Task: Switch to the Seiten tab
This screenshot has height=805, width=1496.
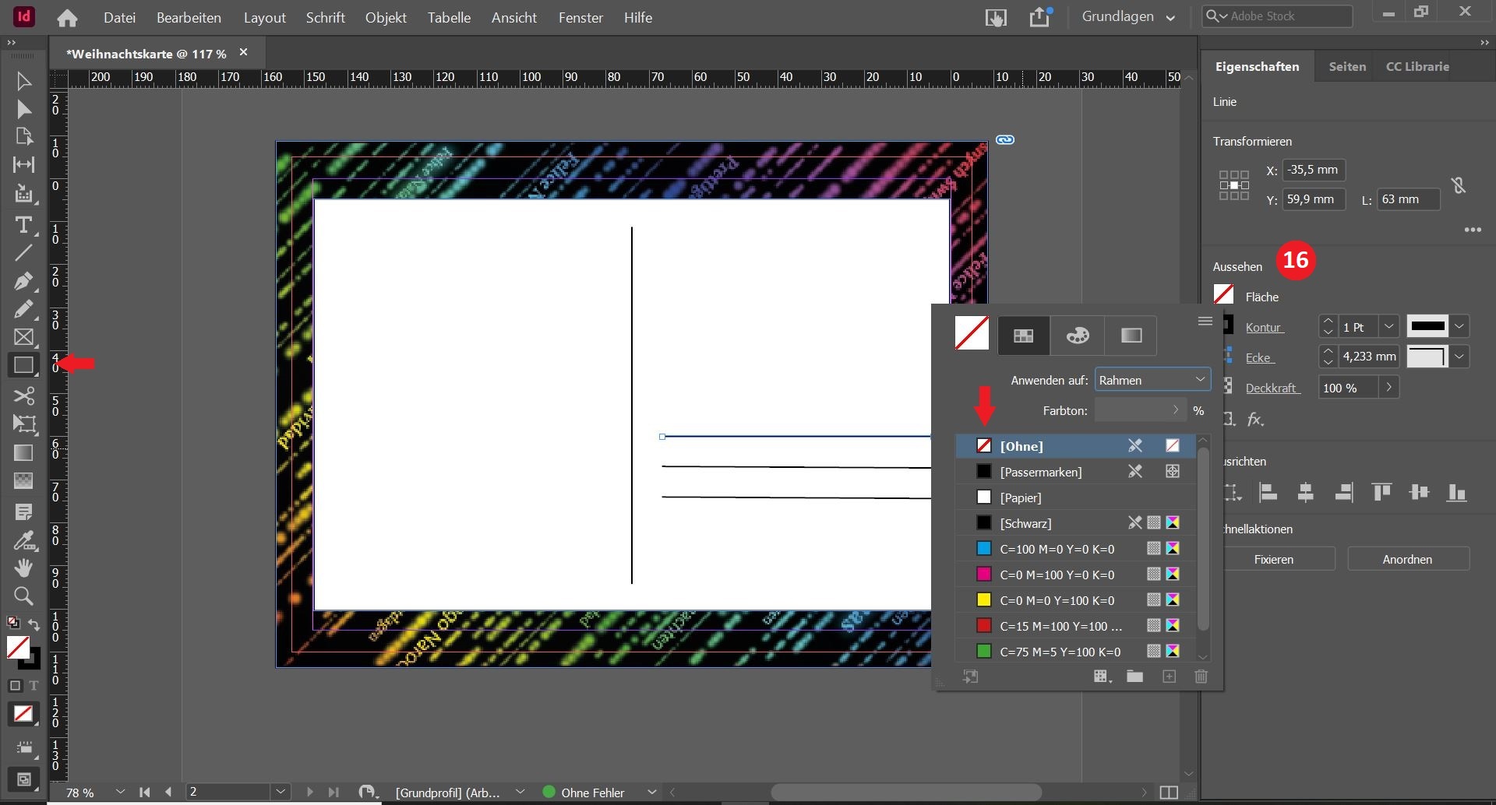Action: [1346, 67]
